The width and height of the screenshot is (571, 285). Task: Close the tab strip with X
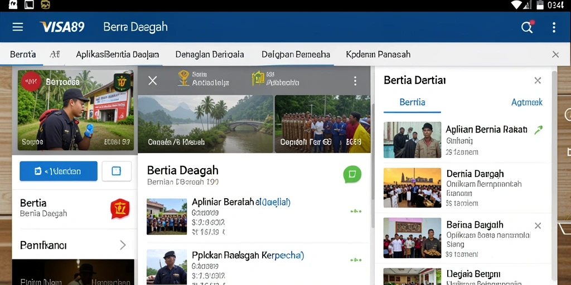coord(555,55)
